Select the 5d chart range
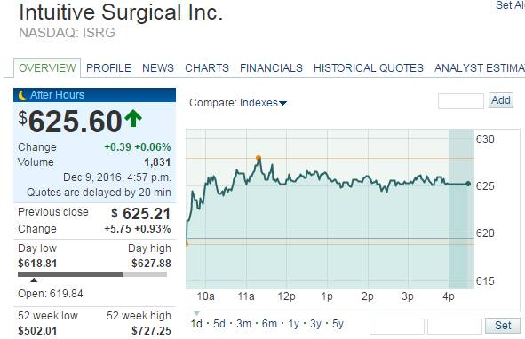The image size is (525, 339). coord(219,324)
